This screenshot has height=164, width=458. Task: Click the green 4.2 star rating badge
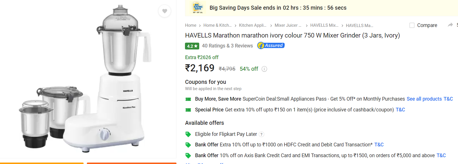pyautogui.click(x=192, y=46)
